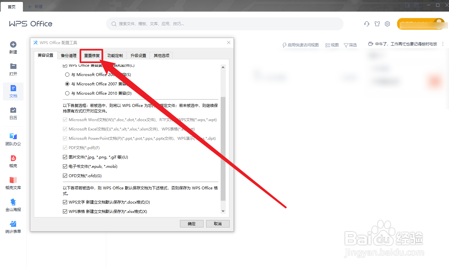Switch to 视图 list view icon

(328, 45)
